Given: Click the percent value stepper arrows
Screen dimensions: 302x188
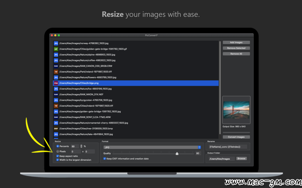Looking at the screenshot, I should coord(81,146).
